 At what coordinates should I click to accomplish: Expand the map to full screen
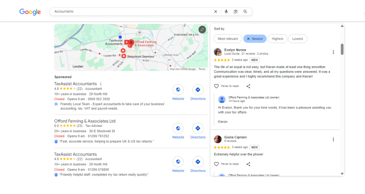click(202, 30)
